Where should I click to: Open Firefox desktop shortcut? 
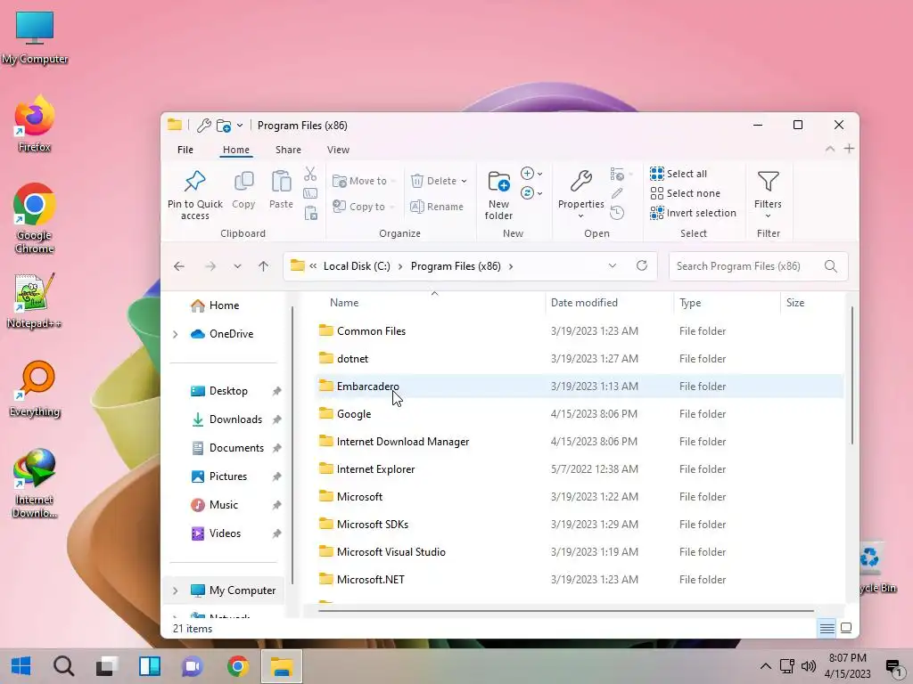pyautogui.click(x=35, y=124)
